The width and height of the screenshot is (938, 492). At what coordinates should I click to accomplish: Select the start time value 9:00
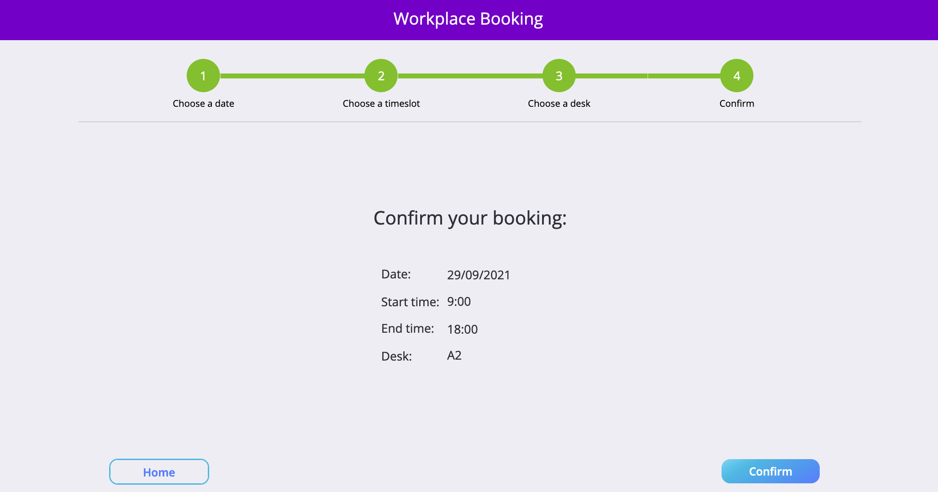pos(458,302)
